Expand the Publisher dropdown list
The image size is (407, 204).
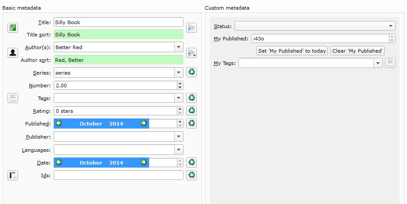[x=179, y=137]
